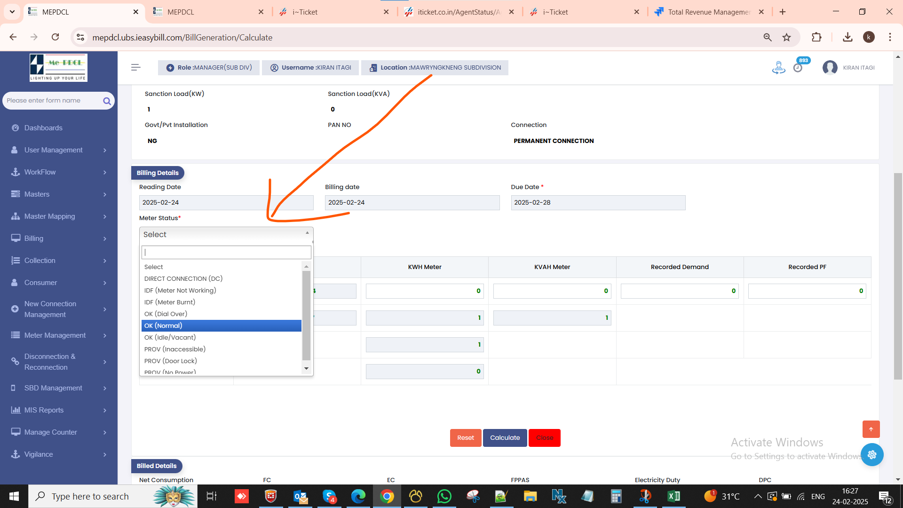Screen dimensions: 903x508
Task: Click the page vertical scrollbar thumb
Action: pyautogui.click(x=898, y=276)
